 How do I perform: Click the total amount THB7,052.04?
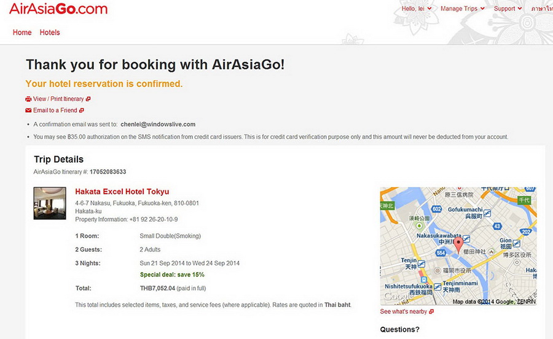pyautogui.click(x=158, y=288)
